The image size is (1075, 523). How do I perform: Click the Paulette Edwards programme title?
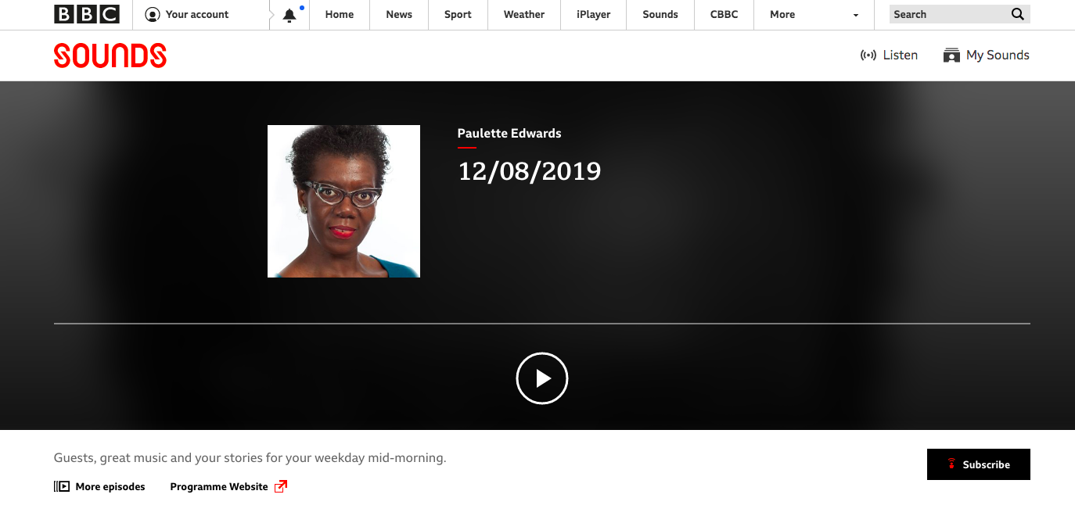[509, 133]
